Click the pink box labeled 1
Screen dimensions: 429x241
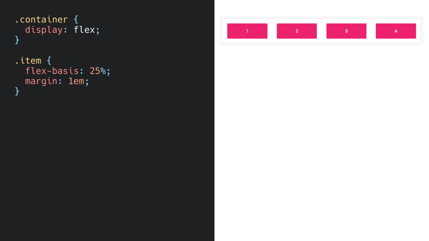tap(247, 31)
